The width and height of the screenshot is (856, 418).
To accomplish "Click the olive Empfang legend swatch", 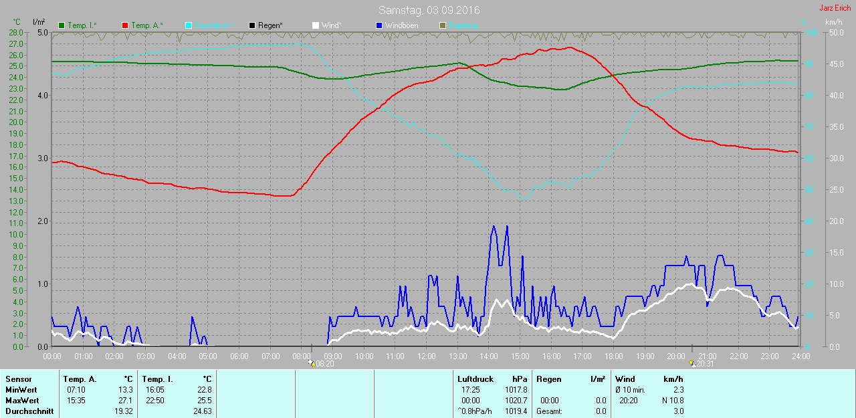I will 443,25.
